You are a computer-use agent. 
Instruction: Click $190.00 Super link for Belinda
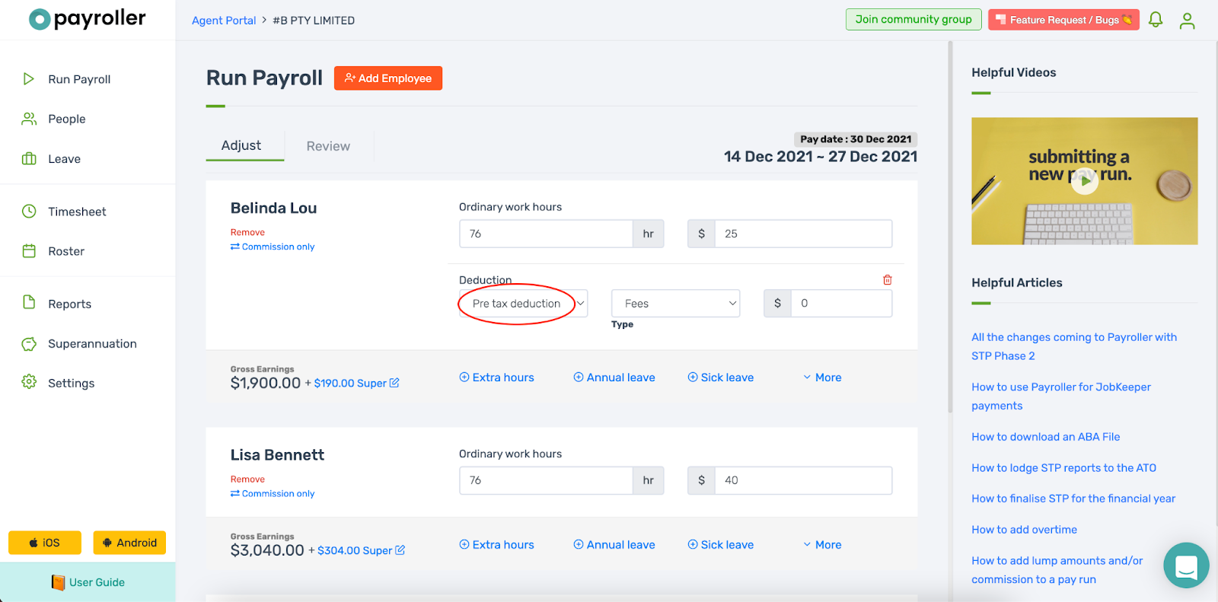350,384
